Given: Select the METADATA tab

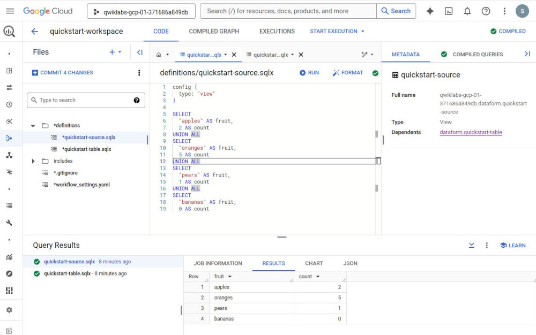Looking at the screenshot, I should 405,54.
